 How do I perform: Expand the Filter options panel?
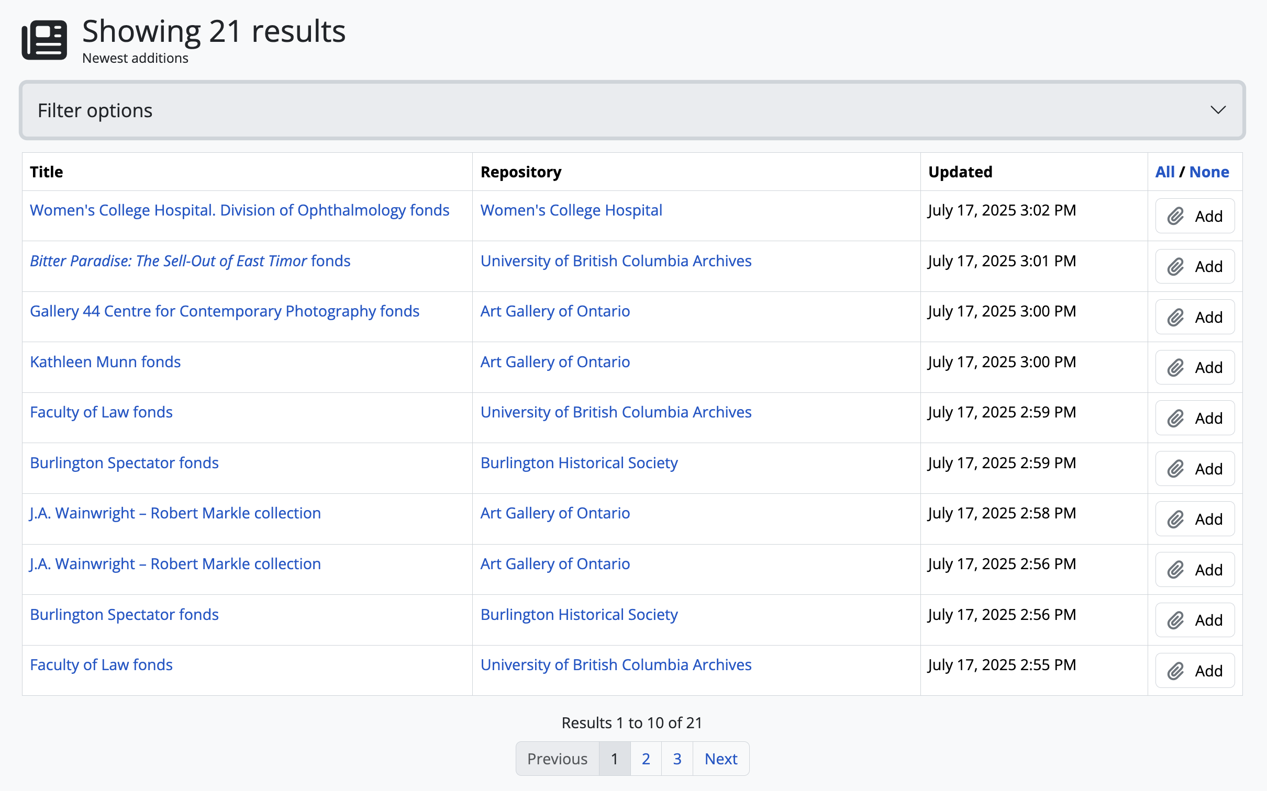(x=632, y=110)
